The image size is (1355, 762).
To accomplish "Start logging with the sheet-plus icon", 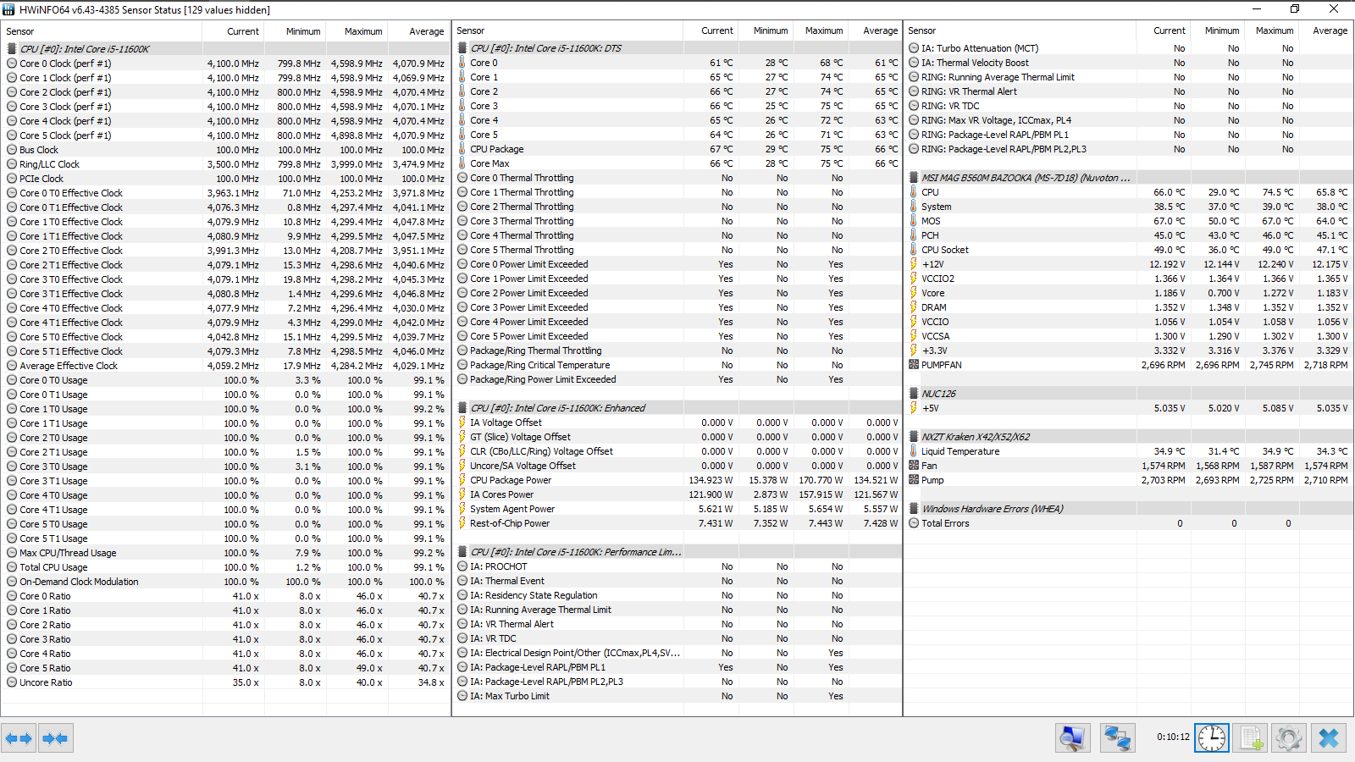I will coord(1251,738).
